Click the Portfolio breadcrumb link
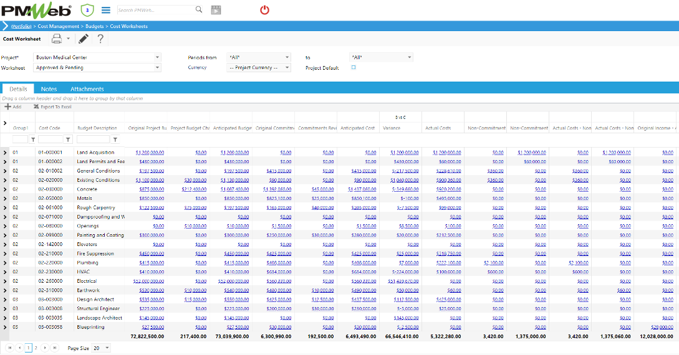 tap(21, 26)
